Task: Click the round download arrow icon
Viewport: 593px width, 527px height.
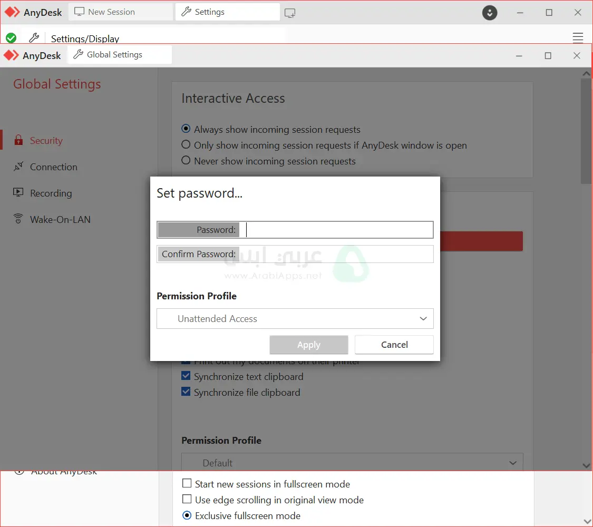Action: 490,13
